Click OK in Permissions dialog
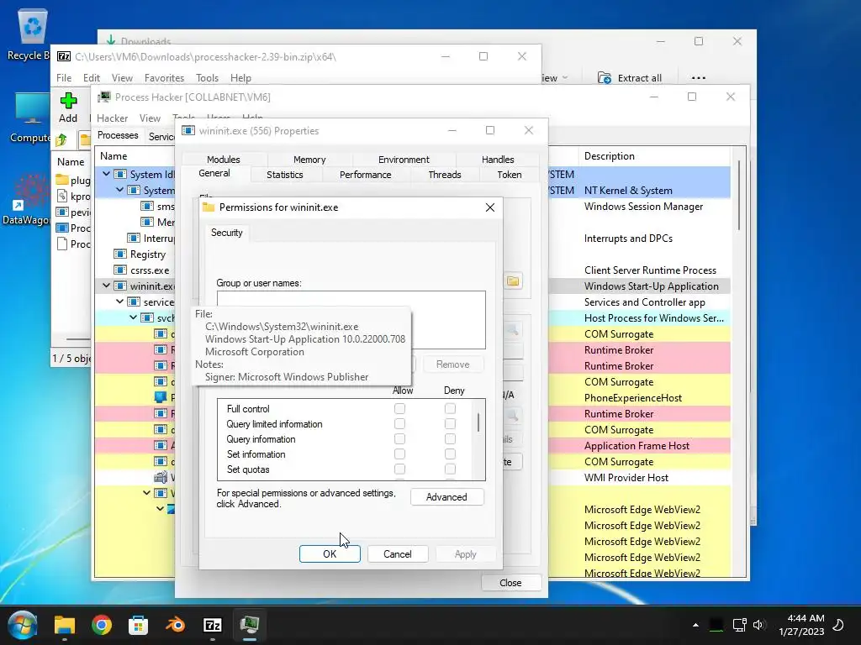861x645 pixels. click(330, 554)
